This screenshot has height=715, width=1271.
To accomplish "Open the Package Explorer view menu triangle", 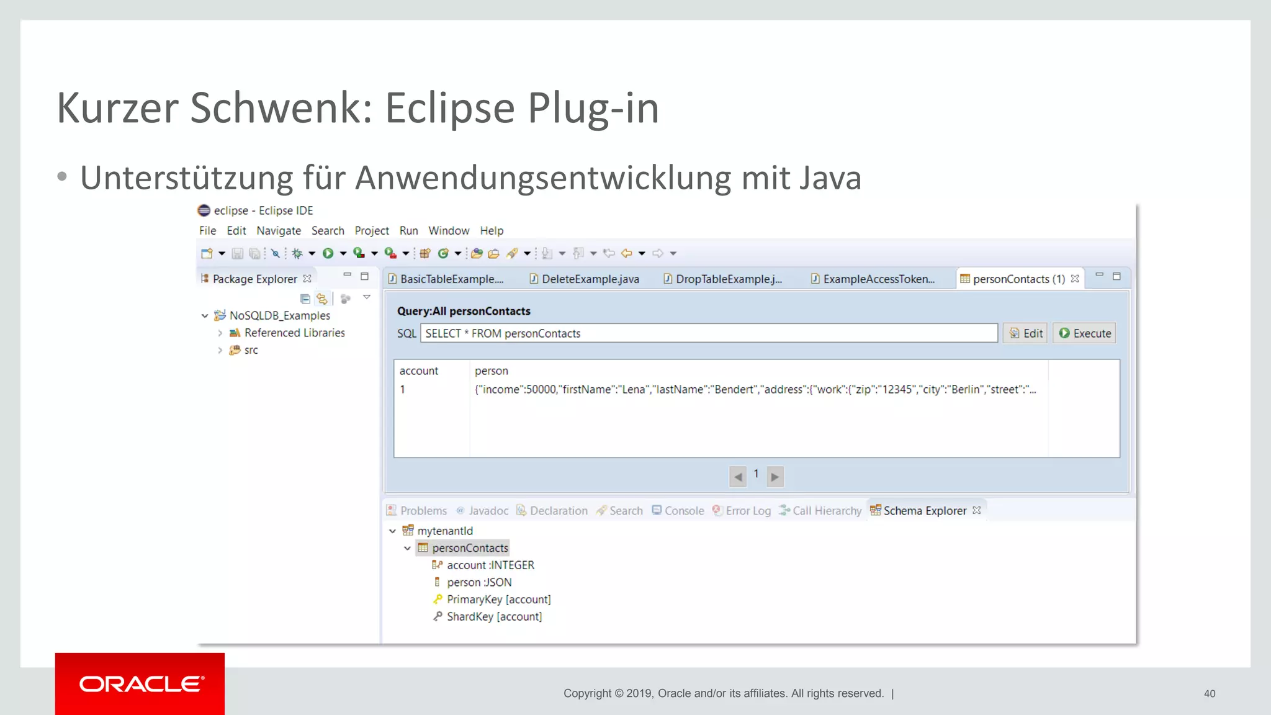I will click(367, 297).
